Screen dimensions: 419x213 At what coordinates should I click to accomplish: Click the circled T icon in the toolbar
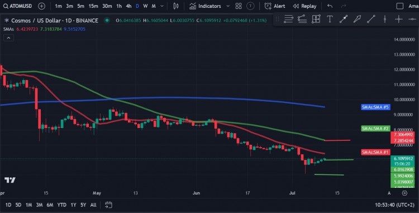click(250, 6)
